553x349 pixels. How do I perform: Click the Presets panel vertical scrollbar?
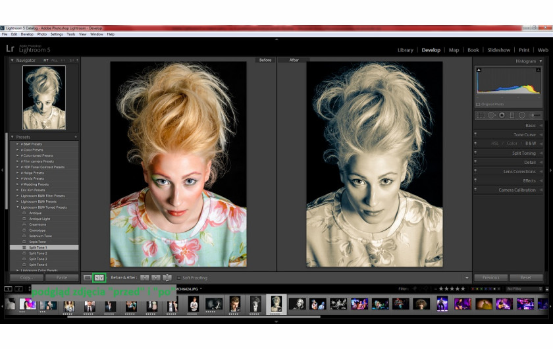(7, 171)
